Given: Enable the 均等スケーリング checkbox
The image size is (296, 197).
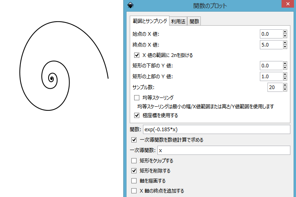Looking at the screenshot, I should (x=137, y=97).
